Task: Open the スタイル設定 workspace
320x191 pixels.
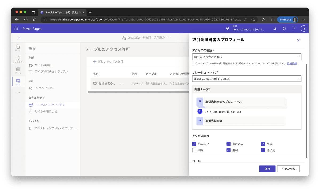Action: point(18,59)
